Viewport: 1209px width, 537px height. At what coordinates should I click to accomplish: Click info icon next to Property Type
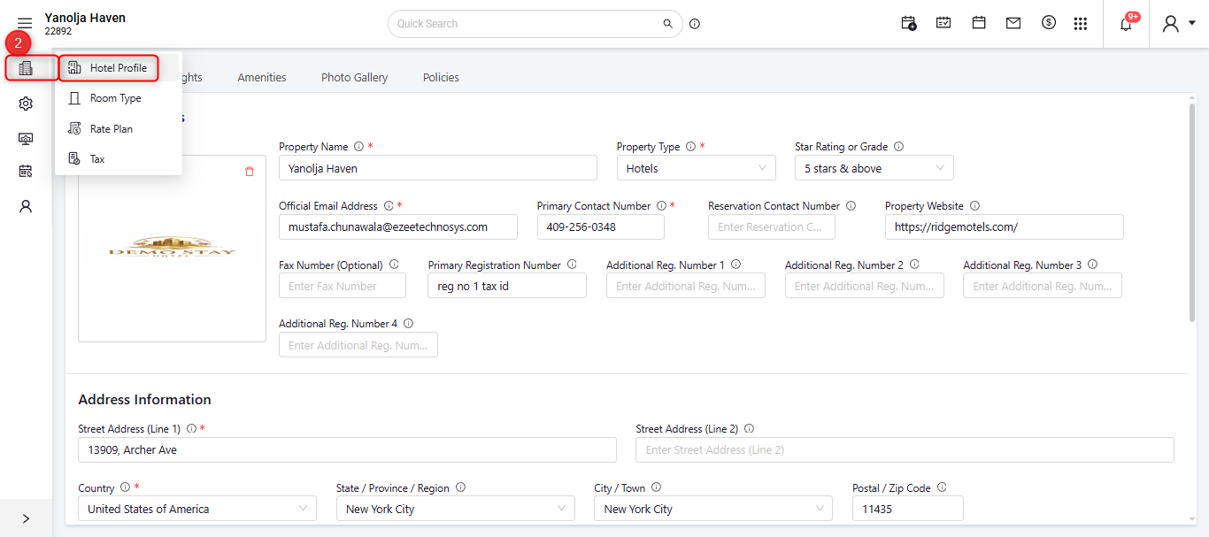point(690,147)
